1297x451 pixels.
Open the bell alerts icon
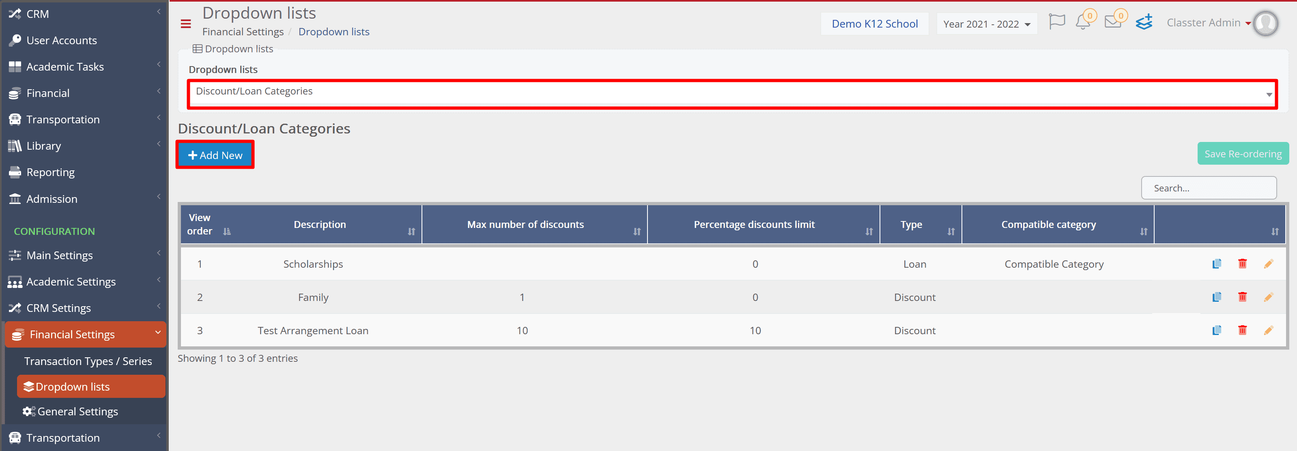pos(1082,22)
